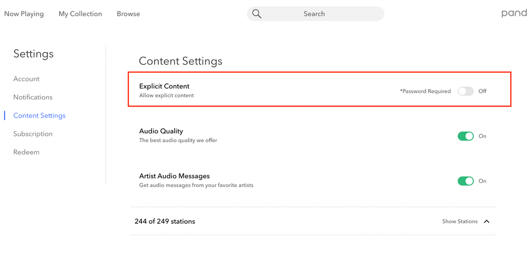Click the Explicit Content setting title
This screenshot has width=527, height=264.
click(x=164, y=86)
